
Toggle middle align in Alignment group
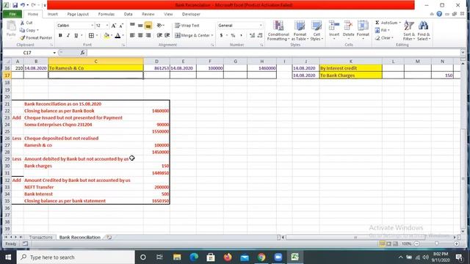(140, 26)
